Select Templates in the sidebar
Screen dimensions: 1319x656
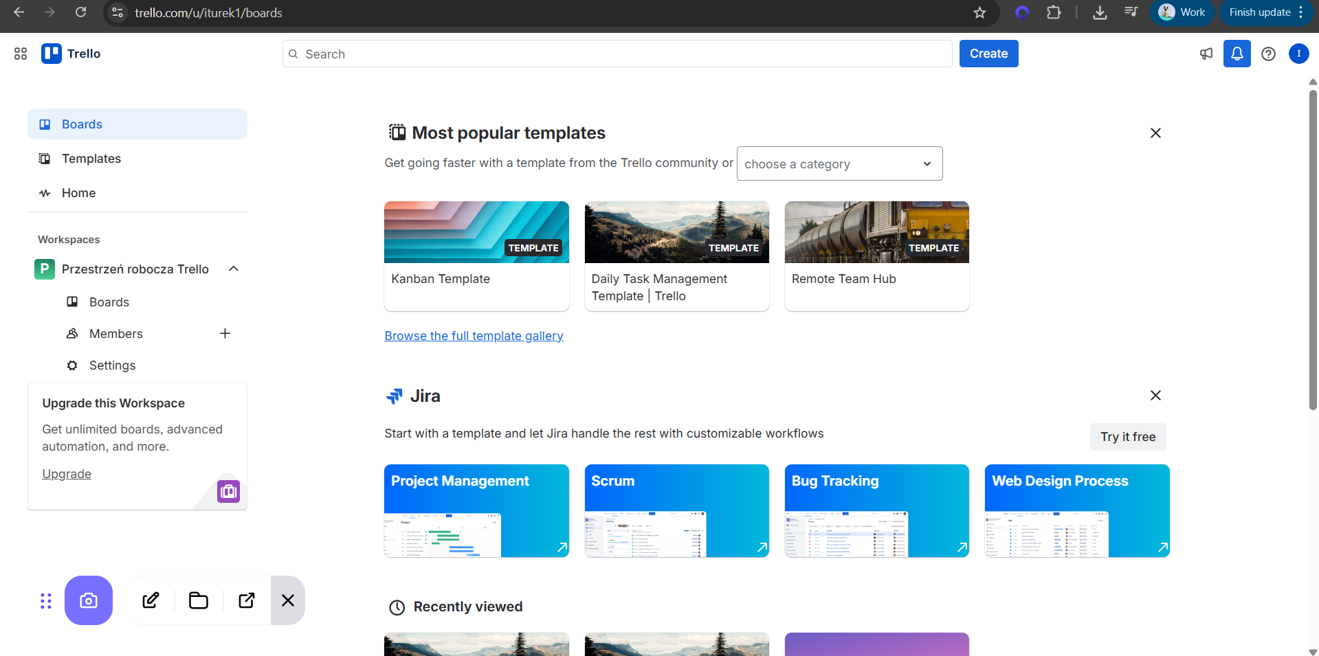pos(137,159)
